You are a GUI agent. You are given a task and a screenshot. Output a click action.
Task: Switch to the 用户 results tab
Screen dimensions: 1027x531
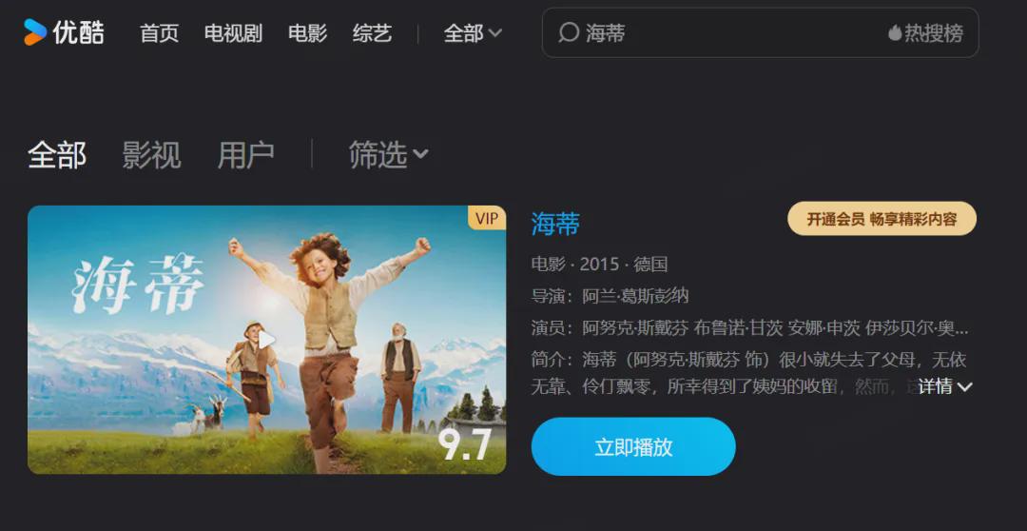[245, 155]
